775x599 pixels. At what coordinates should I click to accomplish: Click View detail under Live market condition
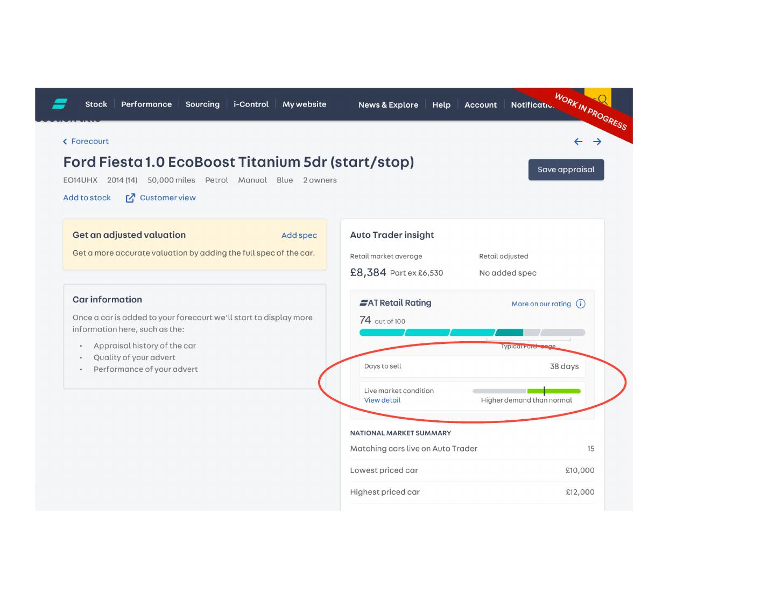(x=382, y=400)
